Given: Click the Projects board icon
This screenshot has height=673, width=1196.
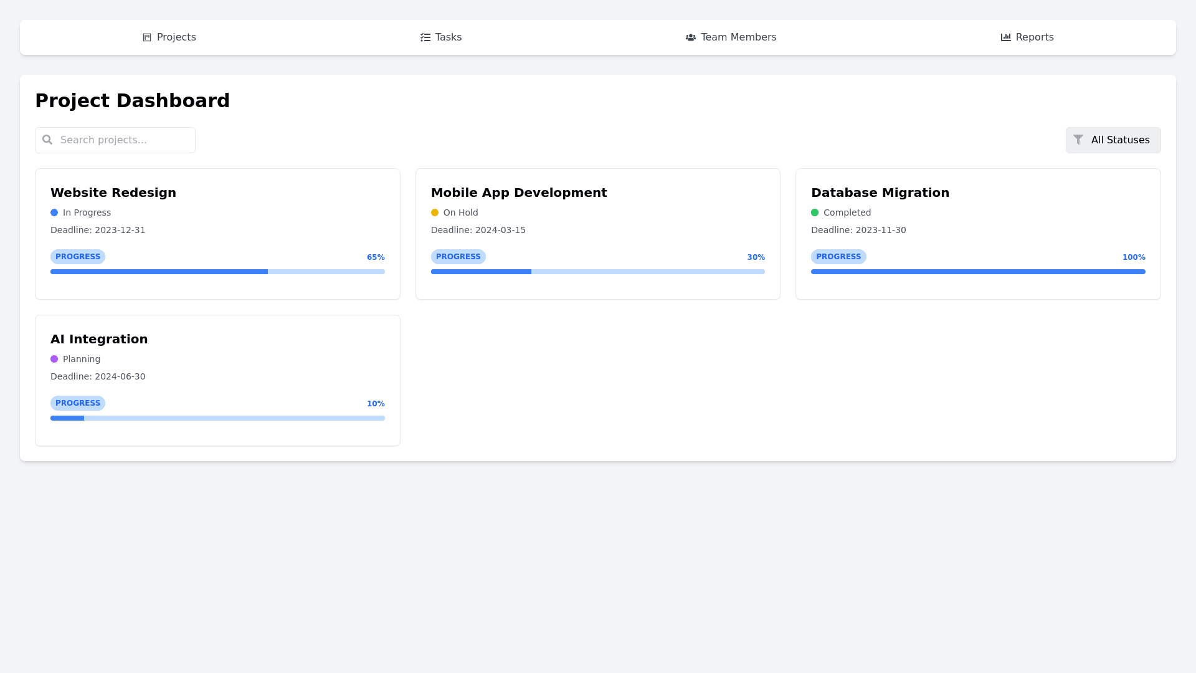Looking at the screenshot, I should pyautogui.click(x=147, y=37).
